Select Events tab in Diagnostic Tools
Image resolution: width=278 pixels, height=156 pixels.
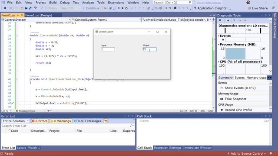[x=239, y=78]
